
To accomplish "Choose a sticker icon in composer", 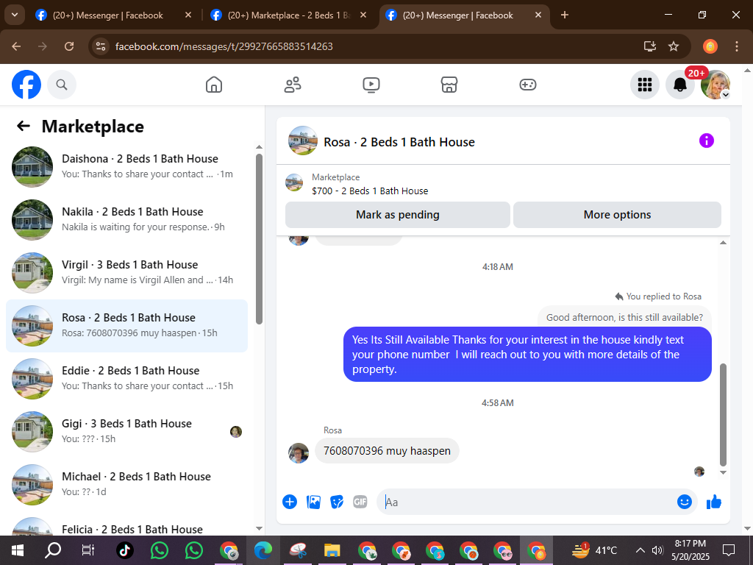I will tap(337, 502).
